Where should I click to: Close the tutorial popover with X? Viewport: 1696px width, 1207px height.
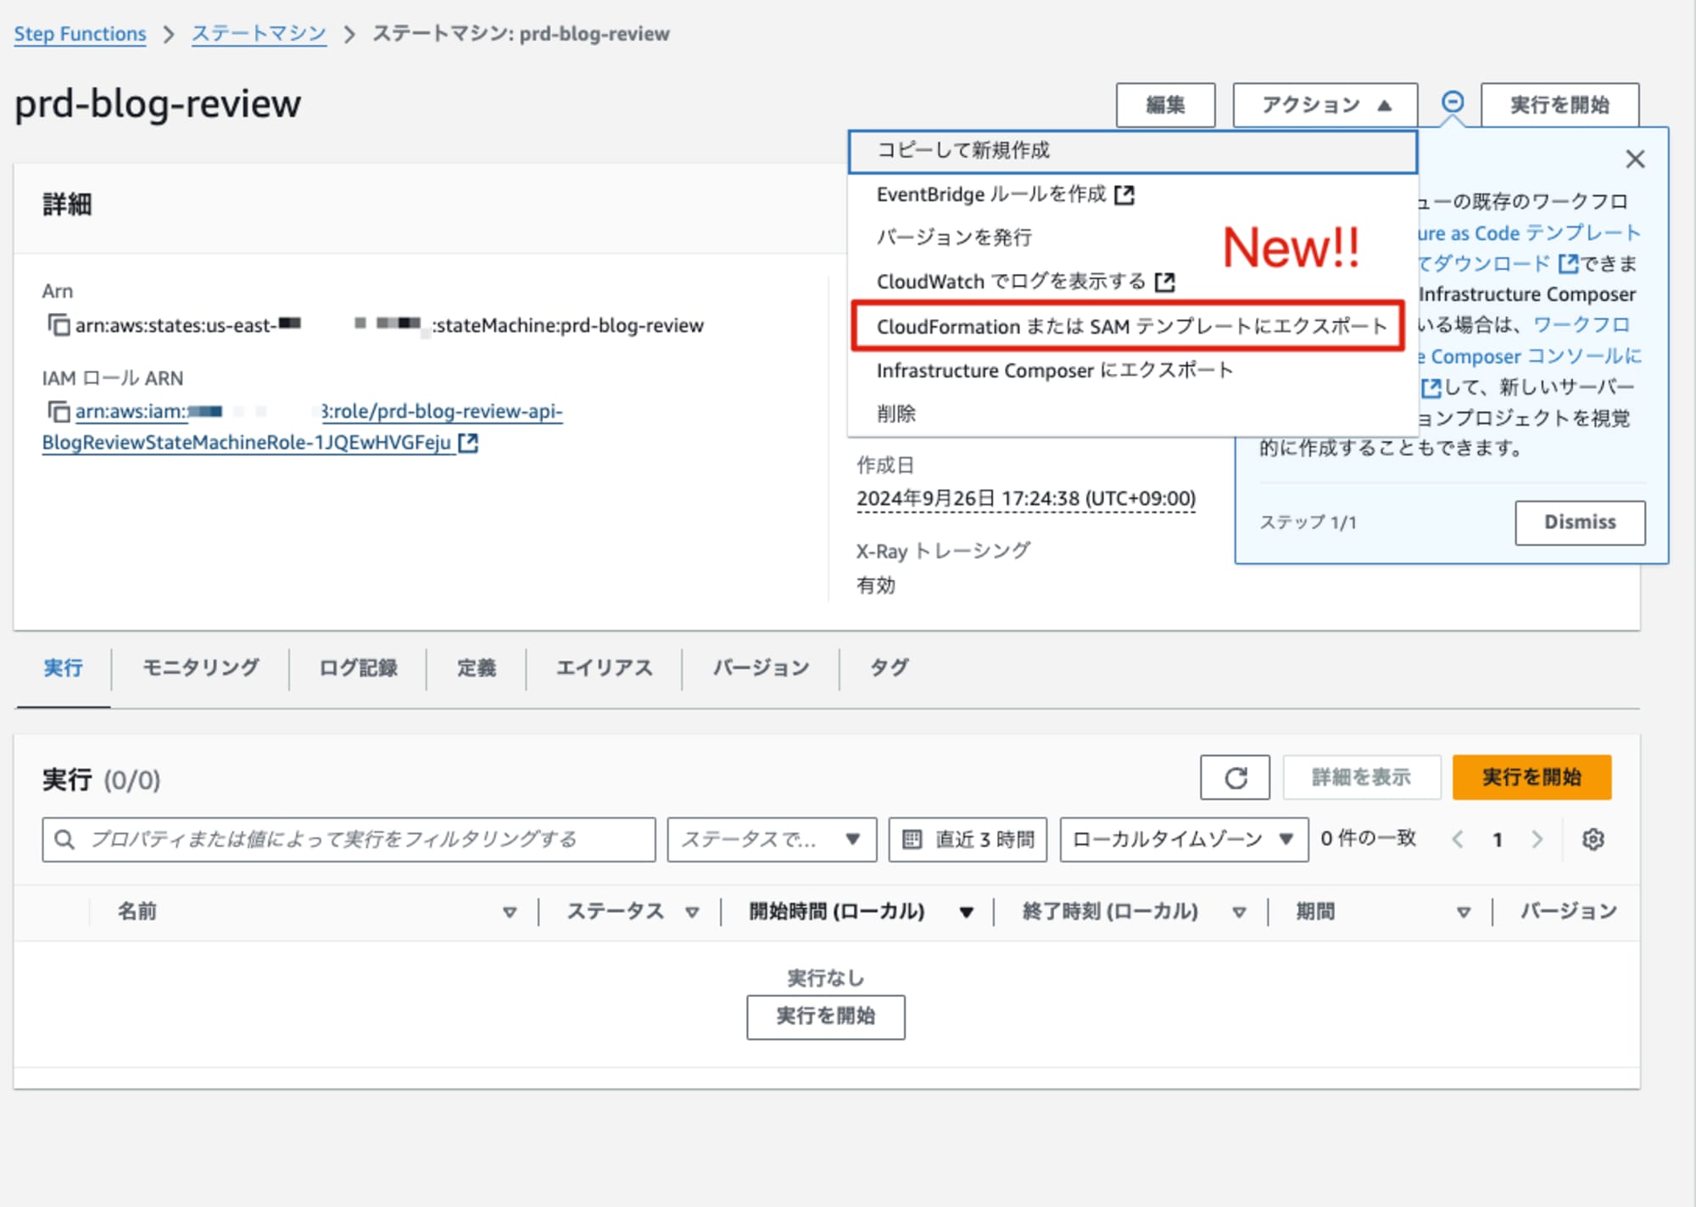pos(1635,159)
